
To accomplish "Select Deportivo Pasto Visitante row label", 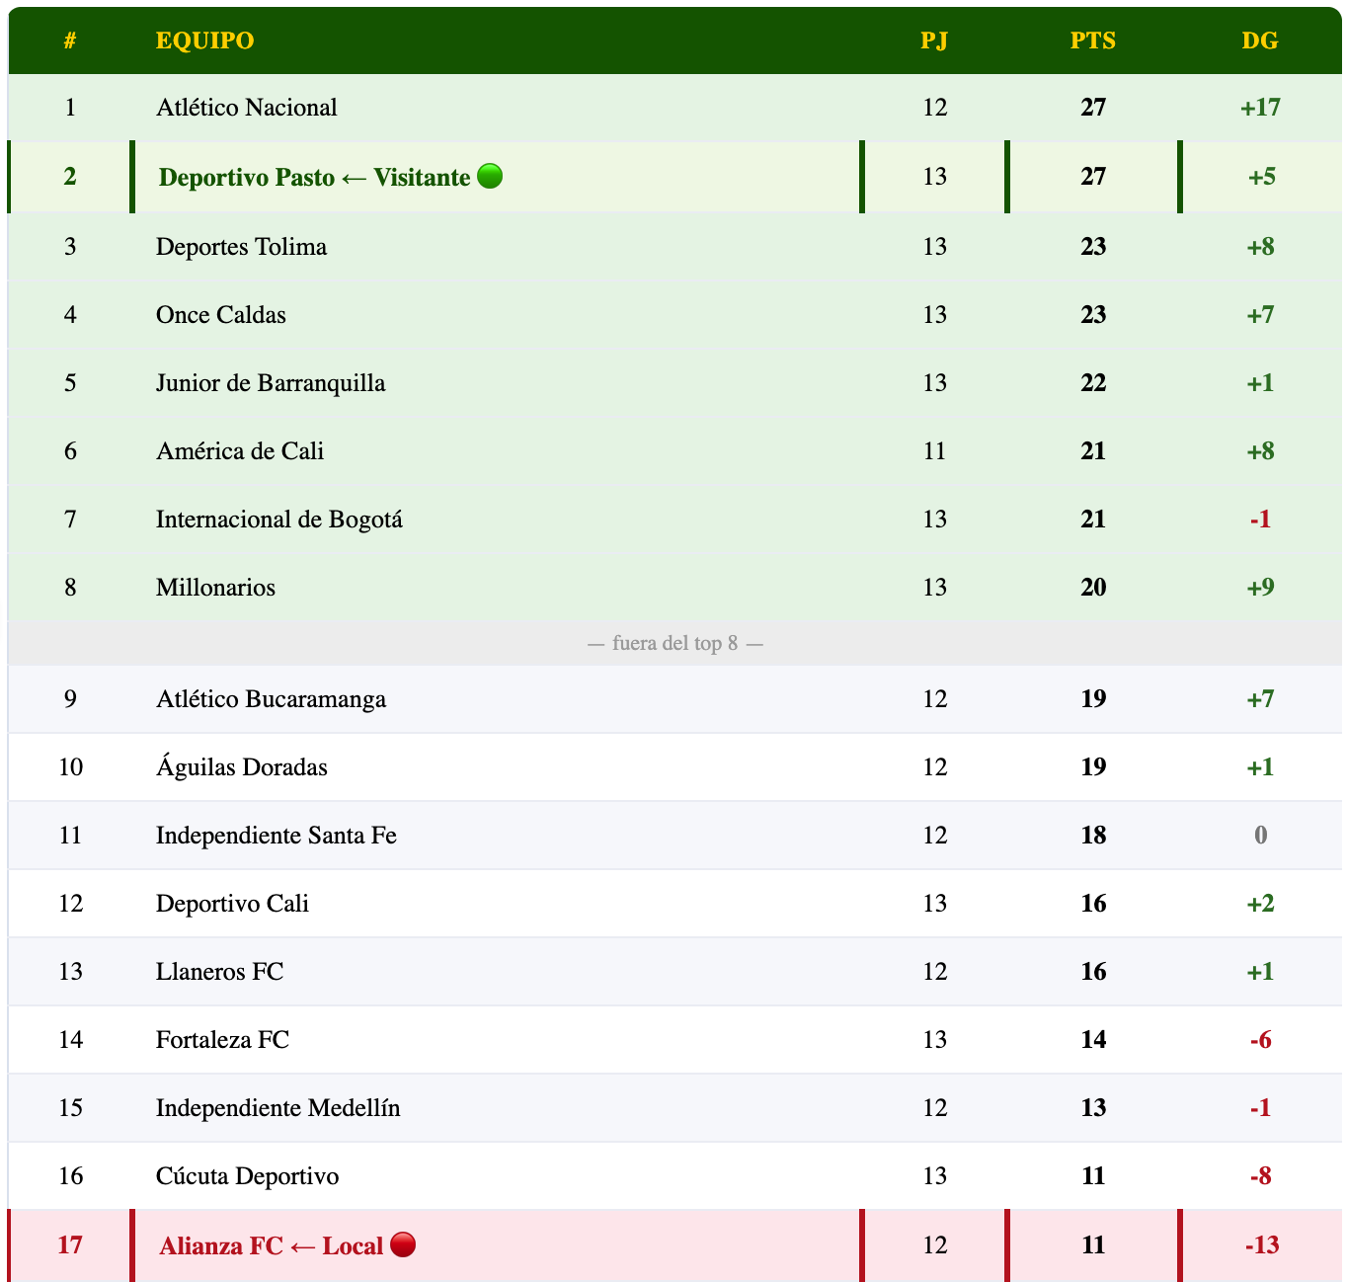I will tap(314, 178).
